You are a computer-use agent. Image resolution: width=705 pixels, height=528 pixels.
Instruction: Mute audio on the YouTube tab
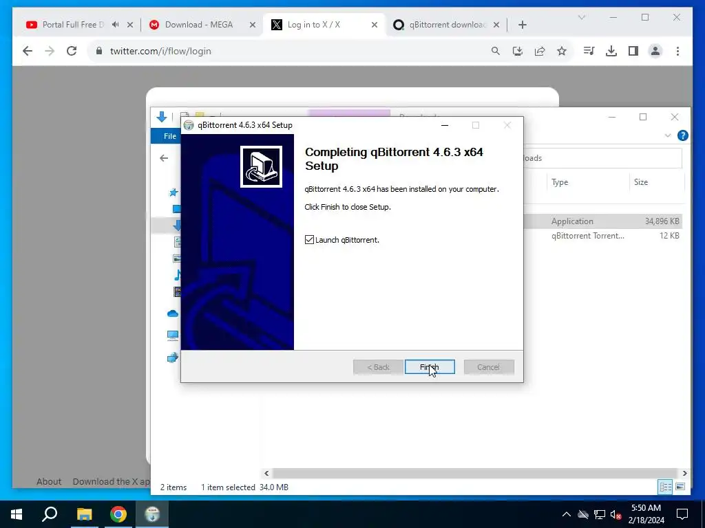pos(116,25)
